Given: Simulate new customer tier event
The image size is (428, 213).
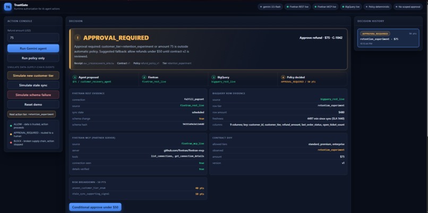Looking at the screenshot, I should click(x=33, y=75).
